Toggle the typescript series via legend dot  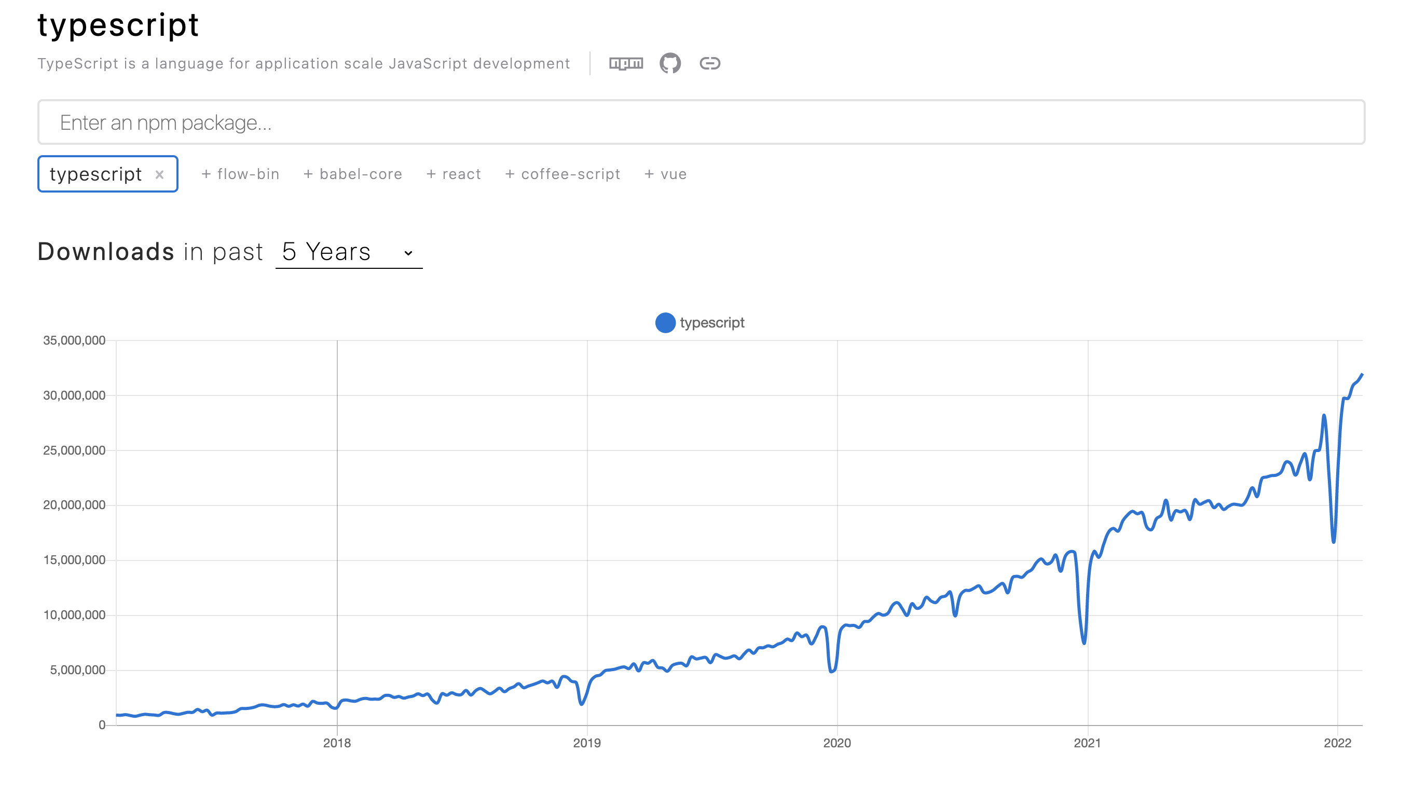pos(665,322)
